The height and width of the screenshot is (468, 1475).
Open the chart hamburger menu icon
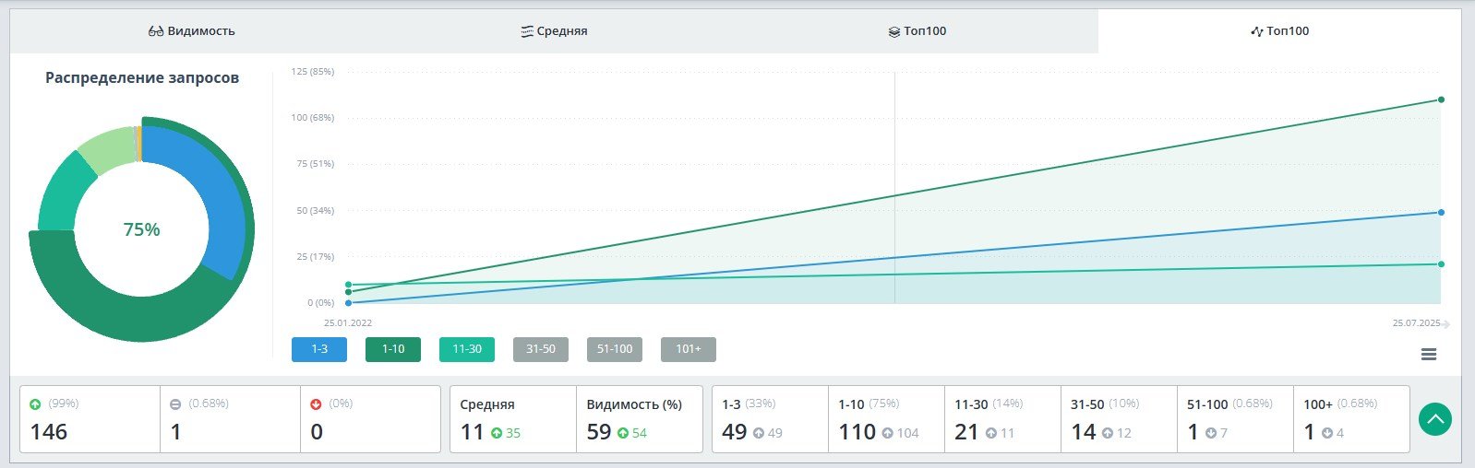click(x=1429, y=355)
